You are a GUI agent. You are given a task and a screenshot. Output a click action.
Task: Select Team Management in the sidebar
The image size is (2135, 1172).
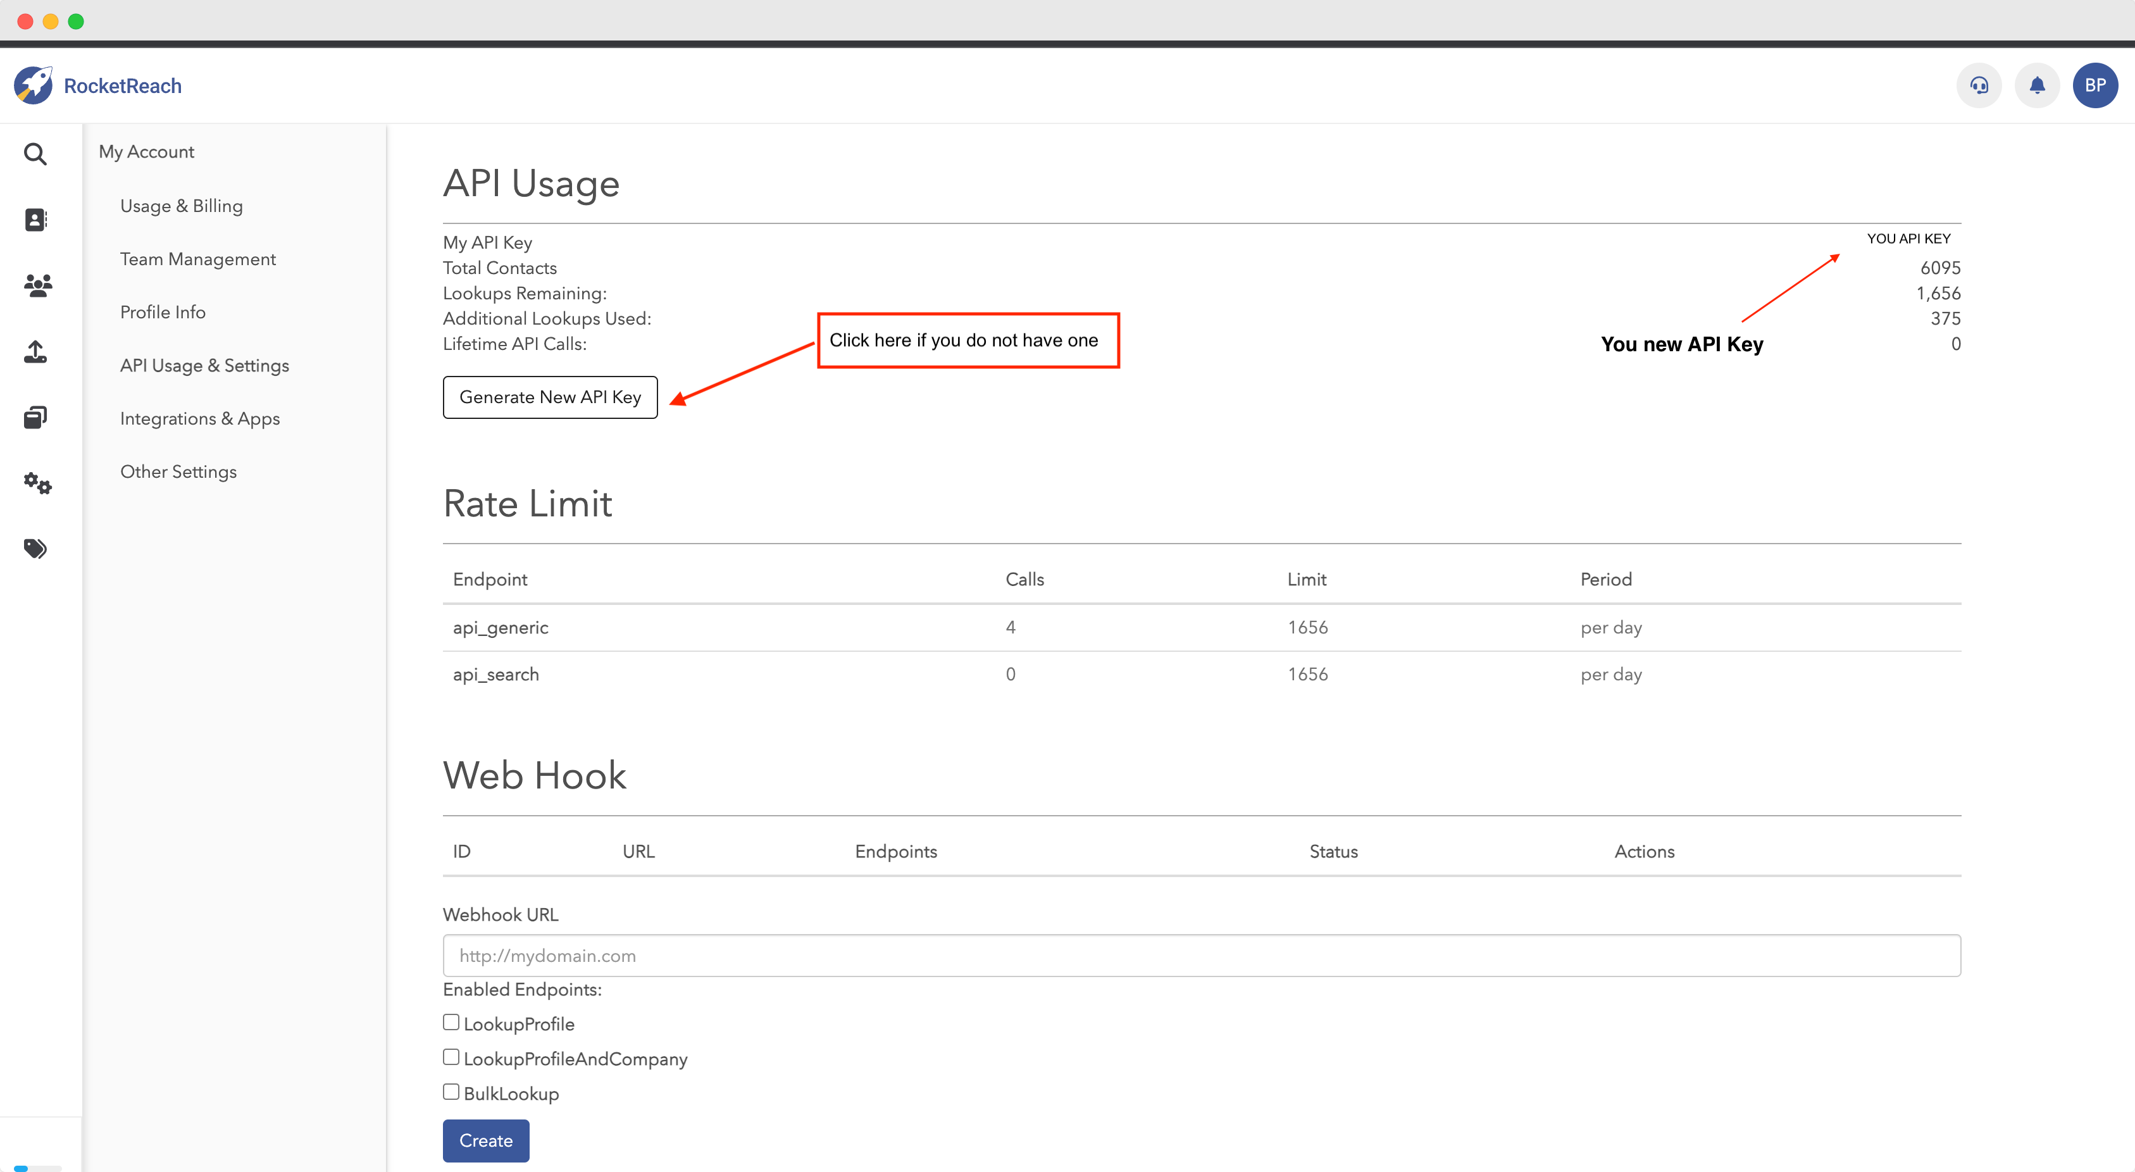pos(197,259)
